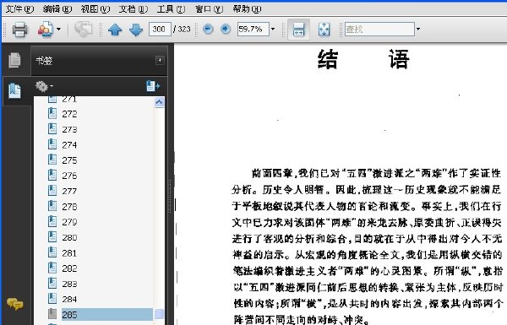Screen dimensions: 507x325
Task: Open the search options dropdown arrow
Action: (418, 29)
